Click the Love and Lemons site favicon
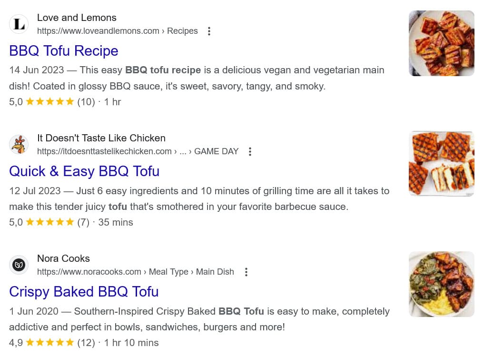 [19, 24]
